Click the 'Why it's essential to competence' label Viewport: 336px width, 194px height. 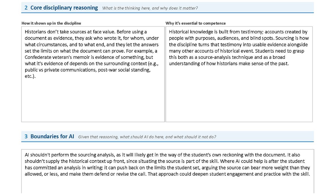[195, 23]
